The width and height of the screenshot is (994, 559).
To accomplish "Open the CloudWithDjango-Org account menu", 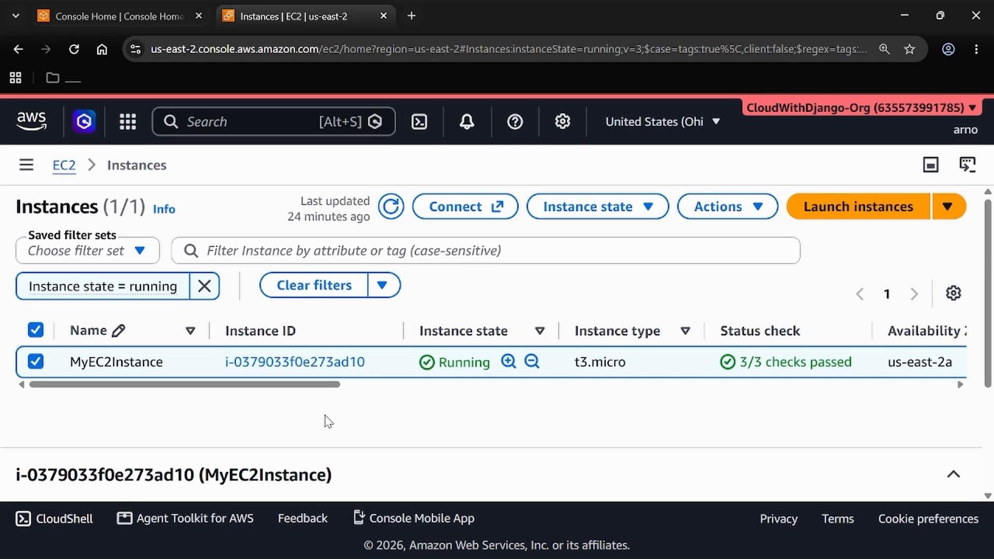I will (861, 108).
